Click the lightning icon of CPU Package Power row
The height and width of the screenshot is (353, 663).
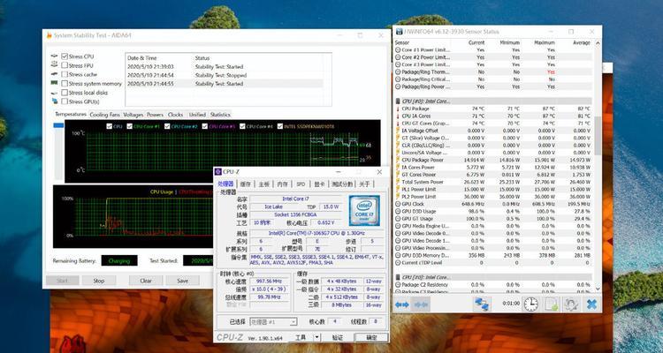coord(398,160)
